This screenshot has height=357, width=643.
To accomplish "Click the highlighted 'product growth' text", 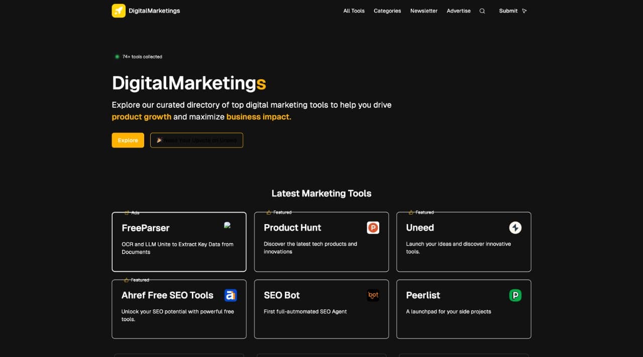I will point(142,117).
